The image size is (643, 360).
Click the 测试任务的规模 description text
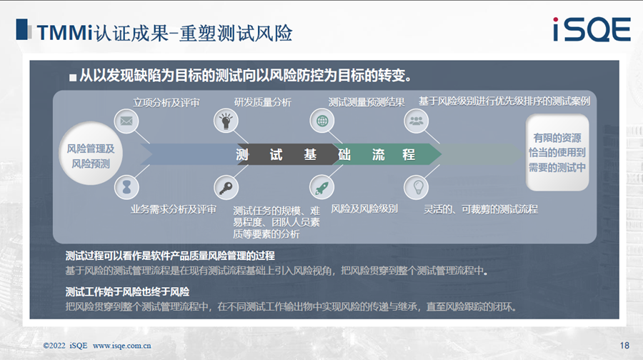276,222
